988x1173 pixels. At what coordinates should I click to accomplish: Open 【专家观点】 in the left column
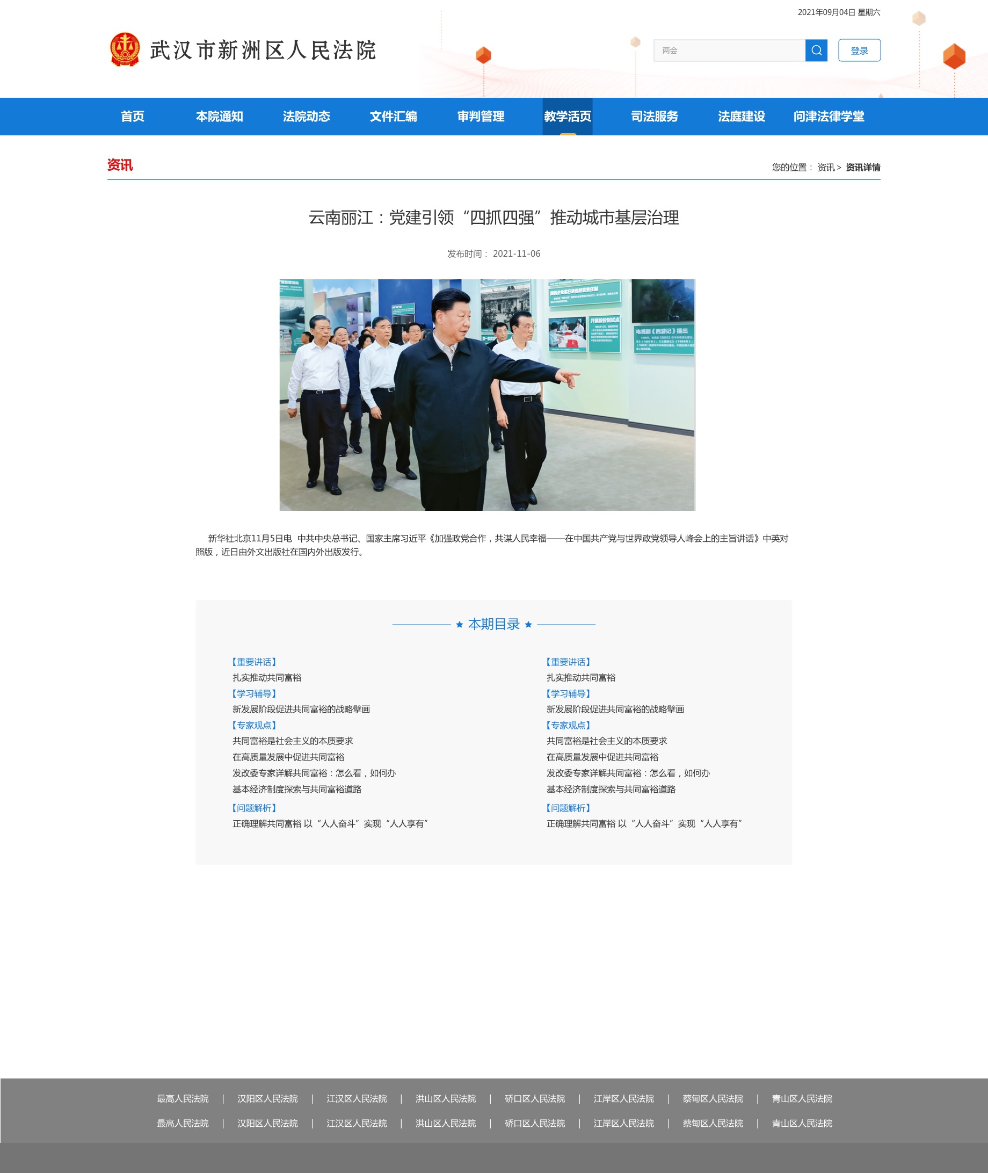pos(254,726)
